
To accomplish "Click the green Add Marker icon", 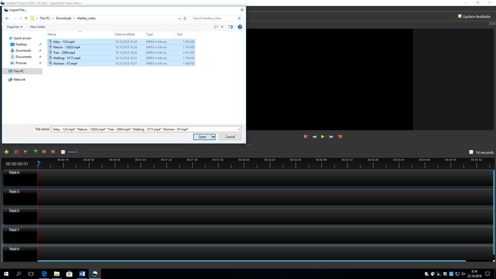I will [36, 152].
